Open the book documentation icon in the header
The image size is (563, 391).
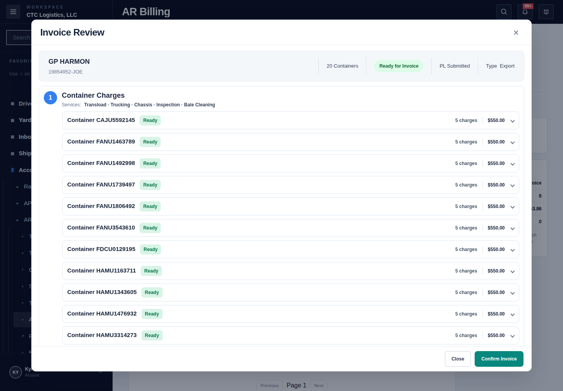tap(546, 12)
